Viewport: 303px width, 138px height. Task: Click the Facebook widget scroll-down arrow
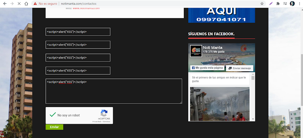pyautogui.click(x=253, y=119)
